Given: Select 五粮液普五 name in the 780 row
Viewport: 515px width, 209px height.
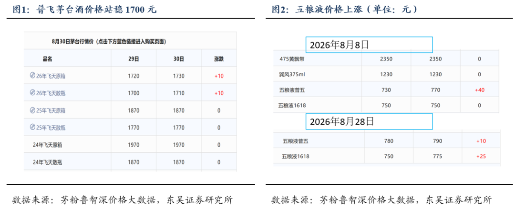Looking at the screenshot, I should [296, 141].
